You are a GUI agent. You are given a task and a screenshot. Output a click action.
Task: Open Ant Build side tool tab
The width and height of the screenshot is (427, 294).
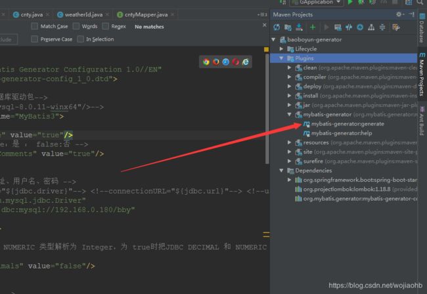click(422, 120)
